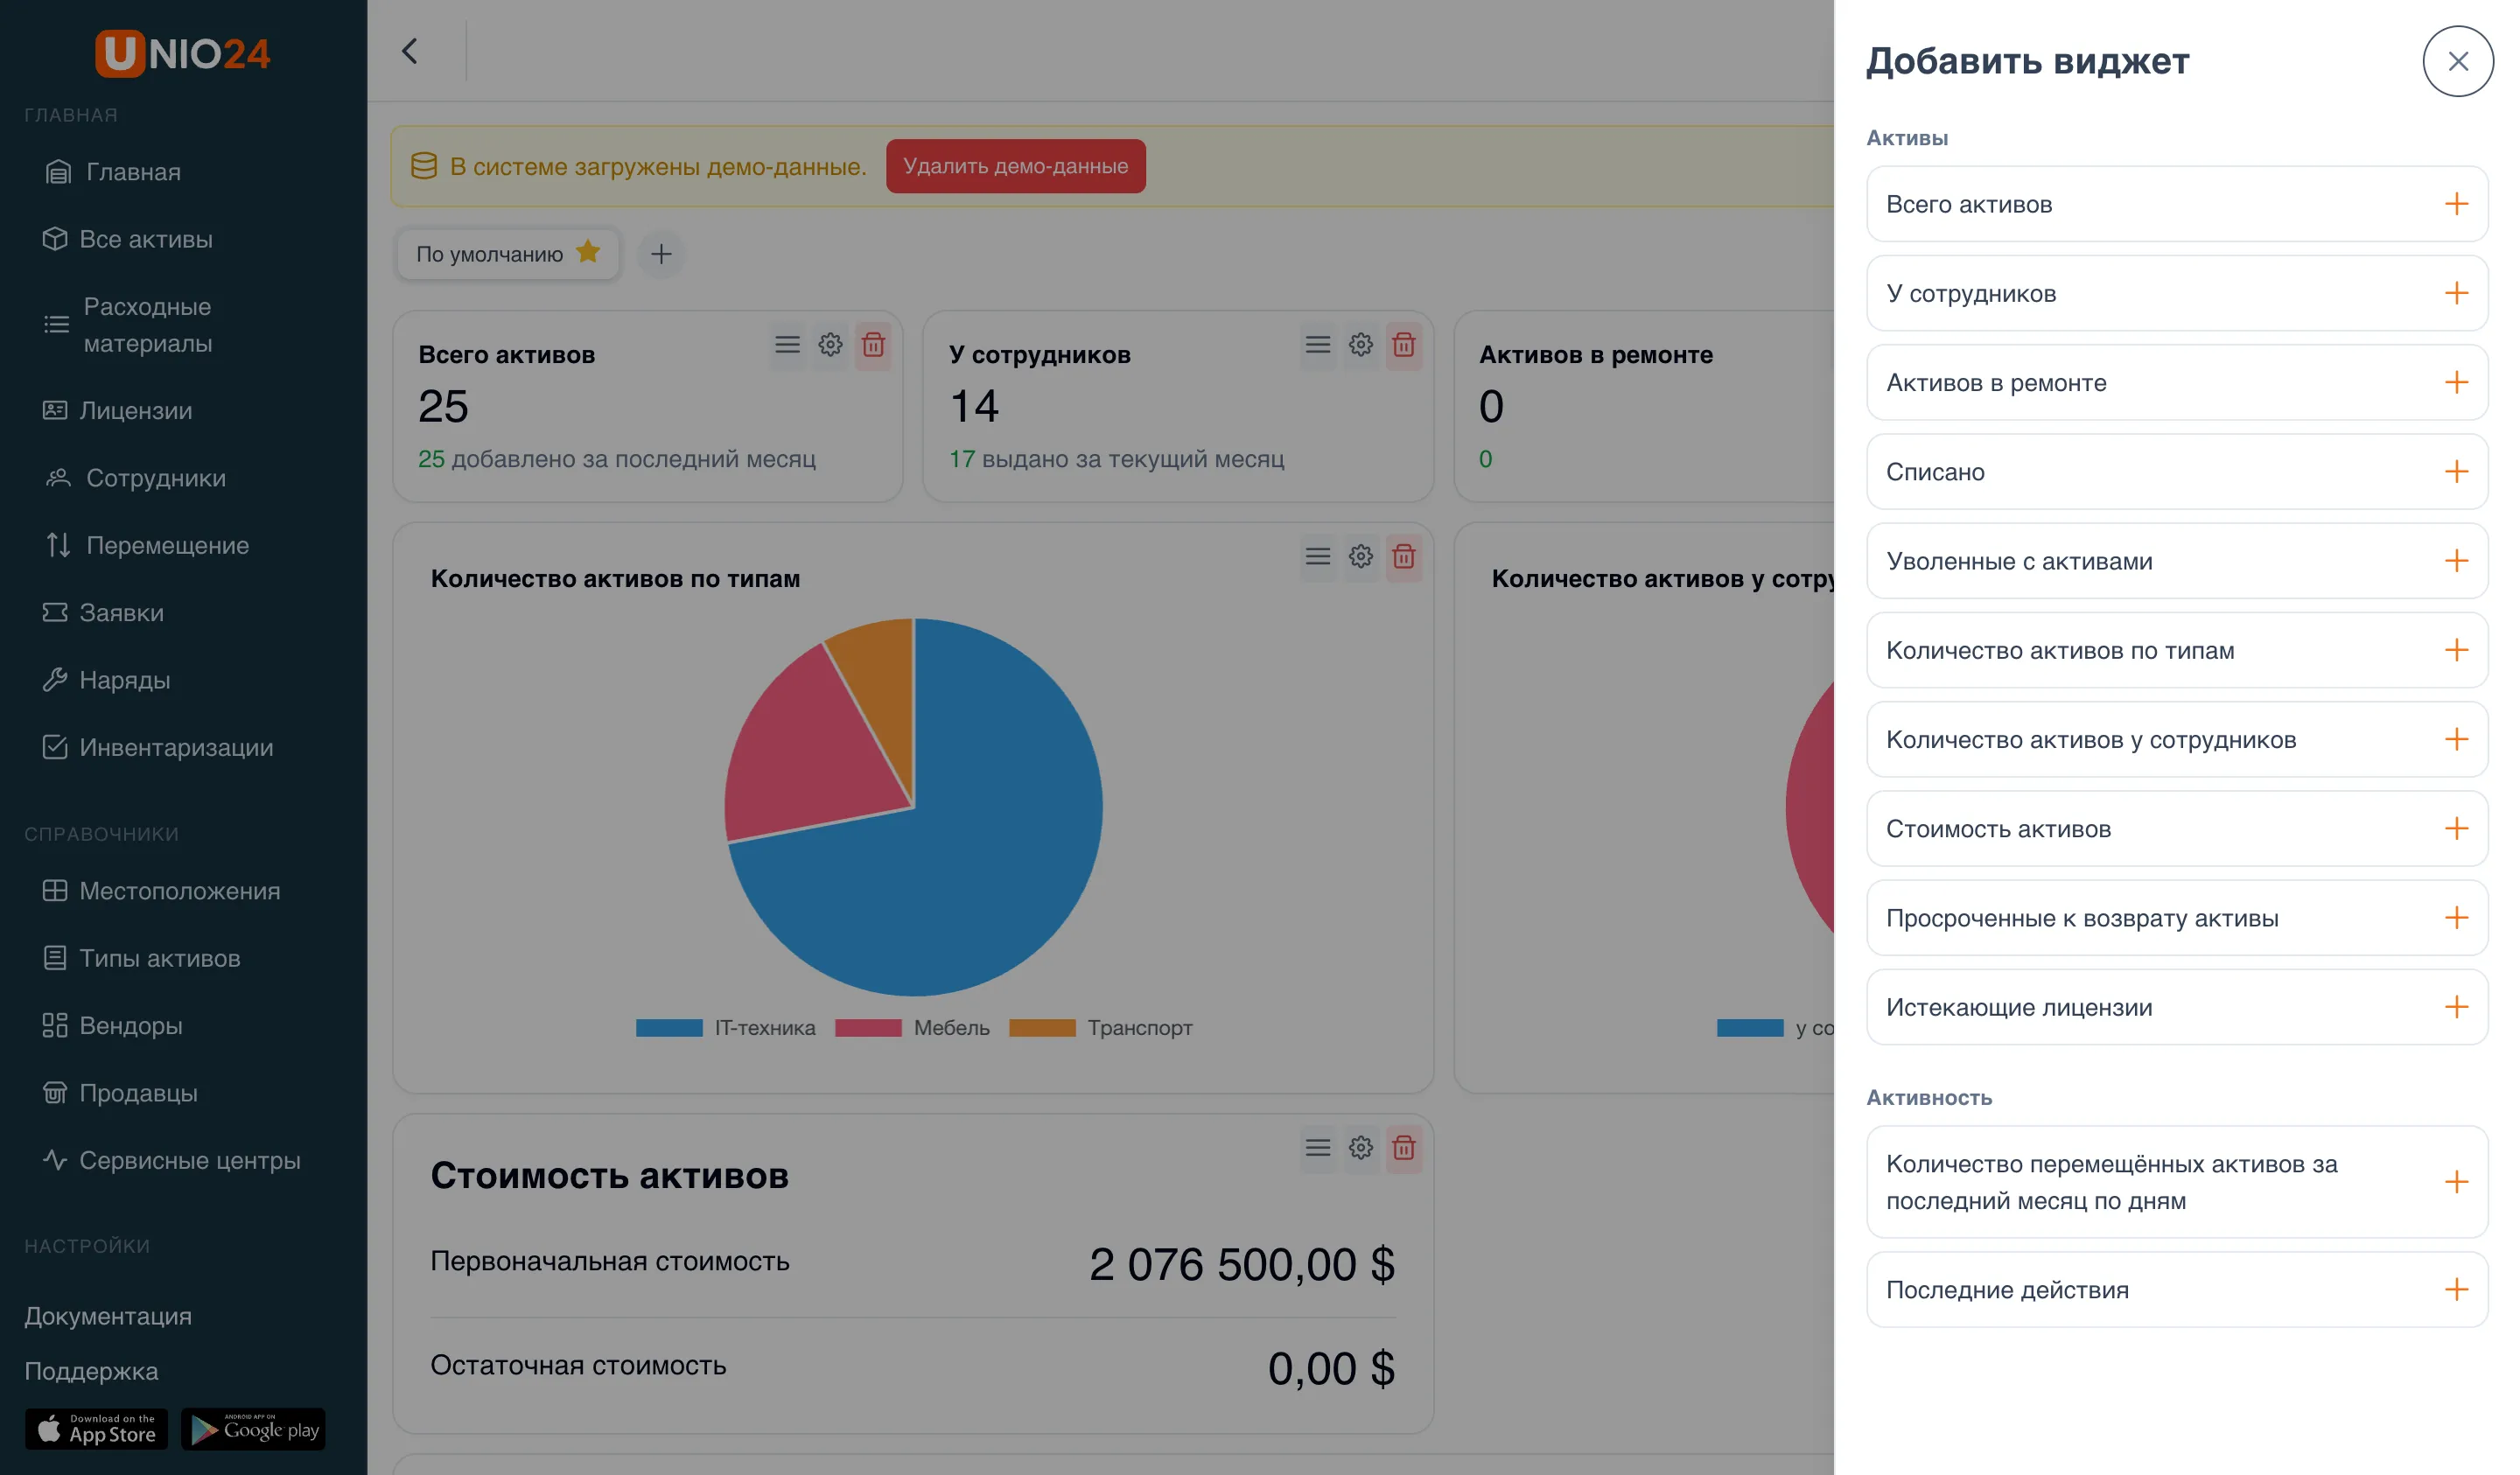
Task: Open Заявки in sidebar
Action: coord(102,612)
